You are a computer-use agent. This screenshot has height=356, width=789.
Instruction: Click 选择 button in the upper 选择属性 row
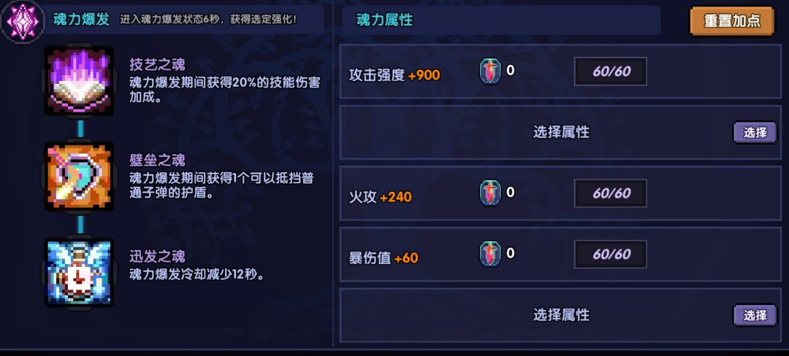click(x=755, y=132)
